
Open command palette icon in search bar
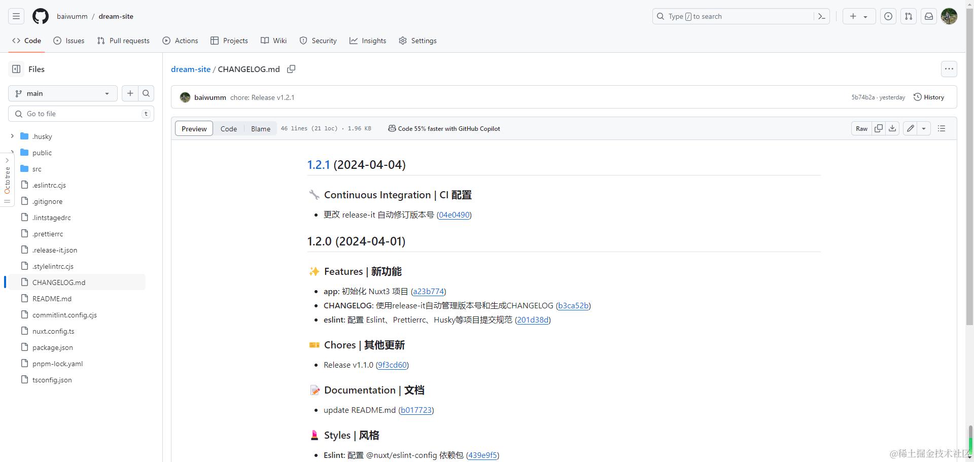point(821,16)
